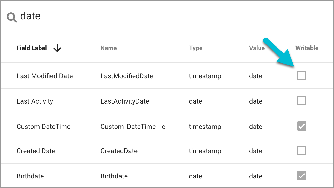Image resolution: width=334 pixels, height=188 pixels.
Task: Sort the table by Field Label
Action: tap(32, 48)
